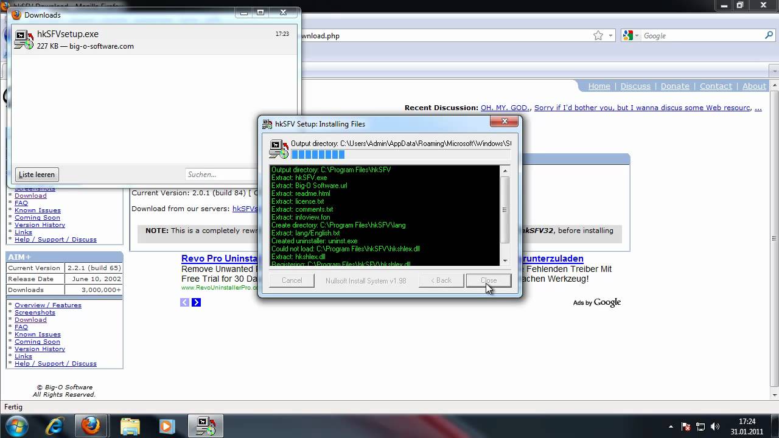The height and width of the screenshot is (438, 779).
Task: Click Sorry if I'd bother you discussion link
Action: (642, 108)
